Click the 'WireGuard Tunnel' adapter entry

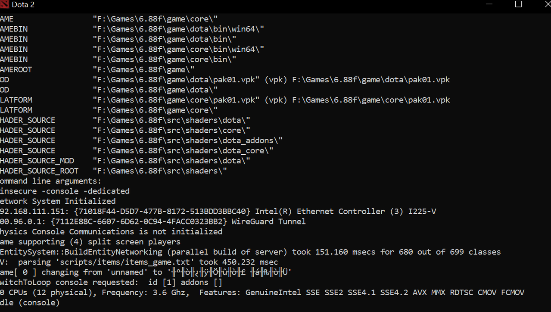(268, 222)
